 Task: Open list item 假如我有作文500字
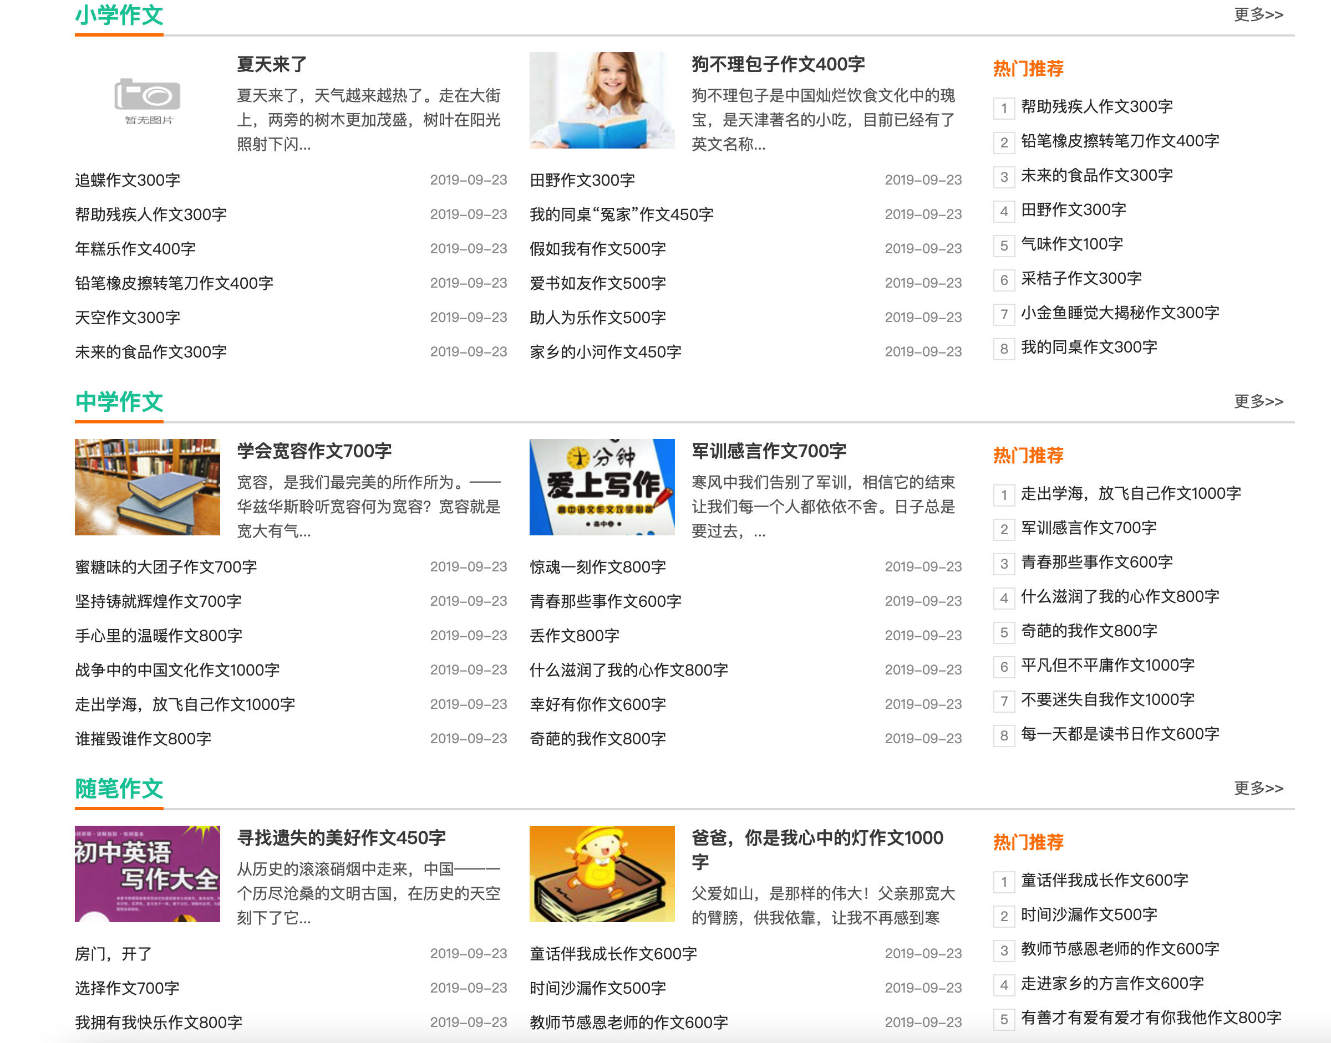[x=598, y=248]
